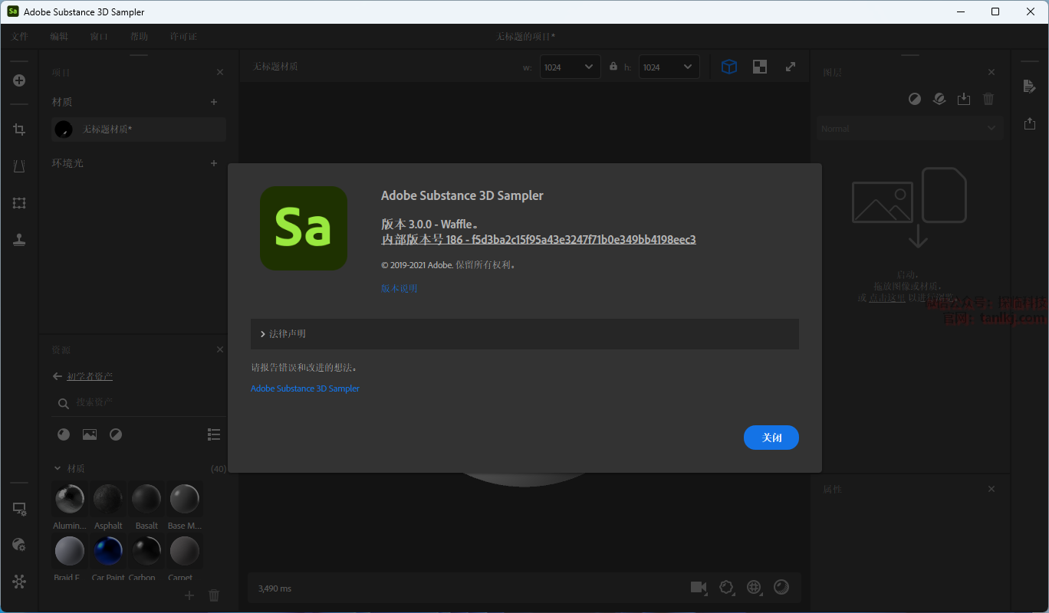The height and width of the screenshot is (613, 1049).
Task: Click the share icon in right sidebar
Action: tap(1030, 123)
